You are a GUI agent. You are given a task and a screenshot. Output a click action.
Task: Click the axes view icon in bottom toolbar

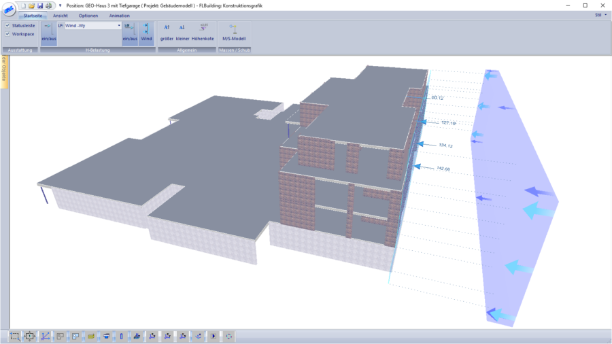tap(45, 336)
